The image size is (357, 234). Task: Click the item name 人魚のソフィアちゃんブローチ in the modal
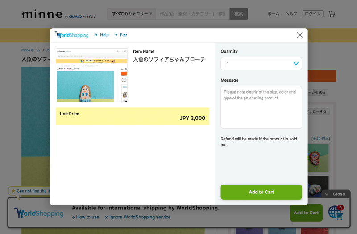(169, 59)
